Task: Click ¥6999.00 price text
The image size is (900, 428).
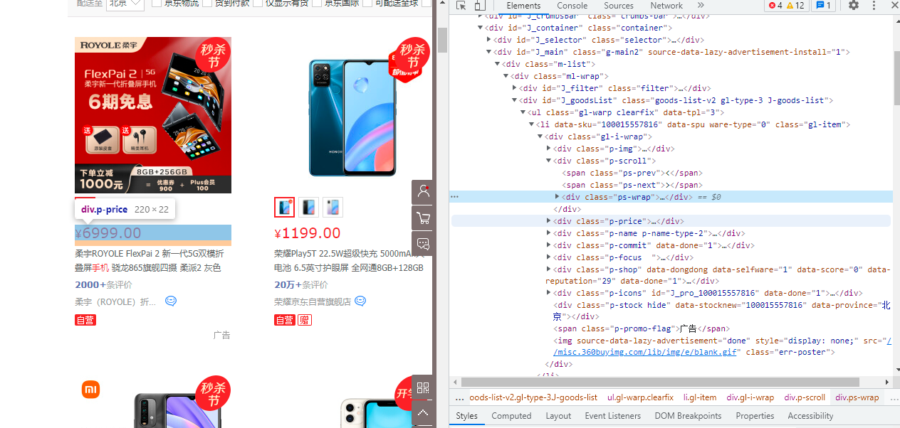Action: [x=108, y=233]
